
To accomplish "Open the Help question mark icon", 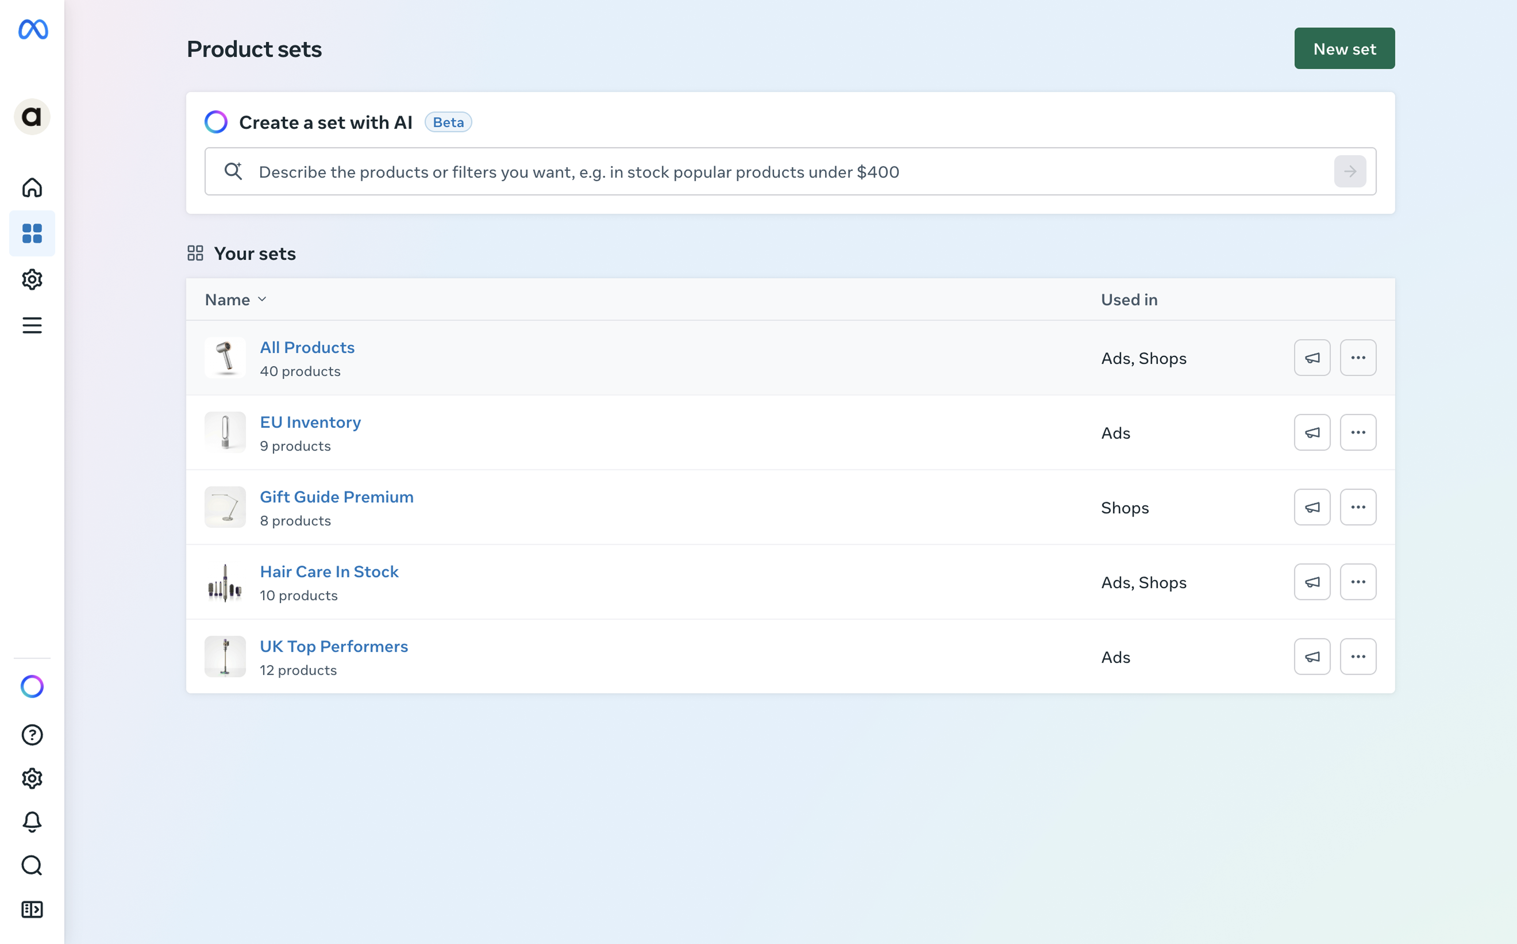I will 32,735.
